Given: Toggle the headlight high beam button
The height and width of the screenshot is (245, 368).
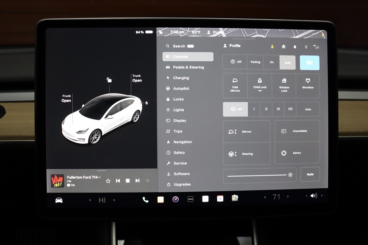Looking at the screenshot, I should coord(309,62).
